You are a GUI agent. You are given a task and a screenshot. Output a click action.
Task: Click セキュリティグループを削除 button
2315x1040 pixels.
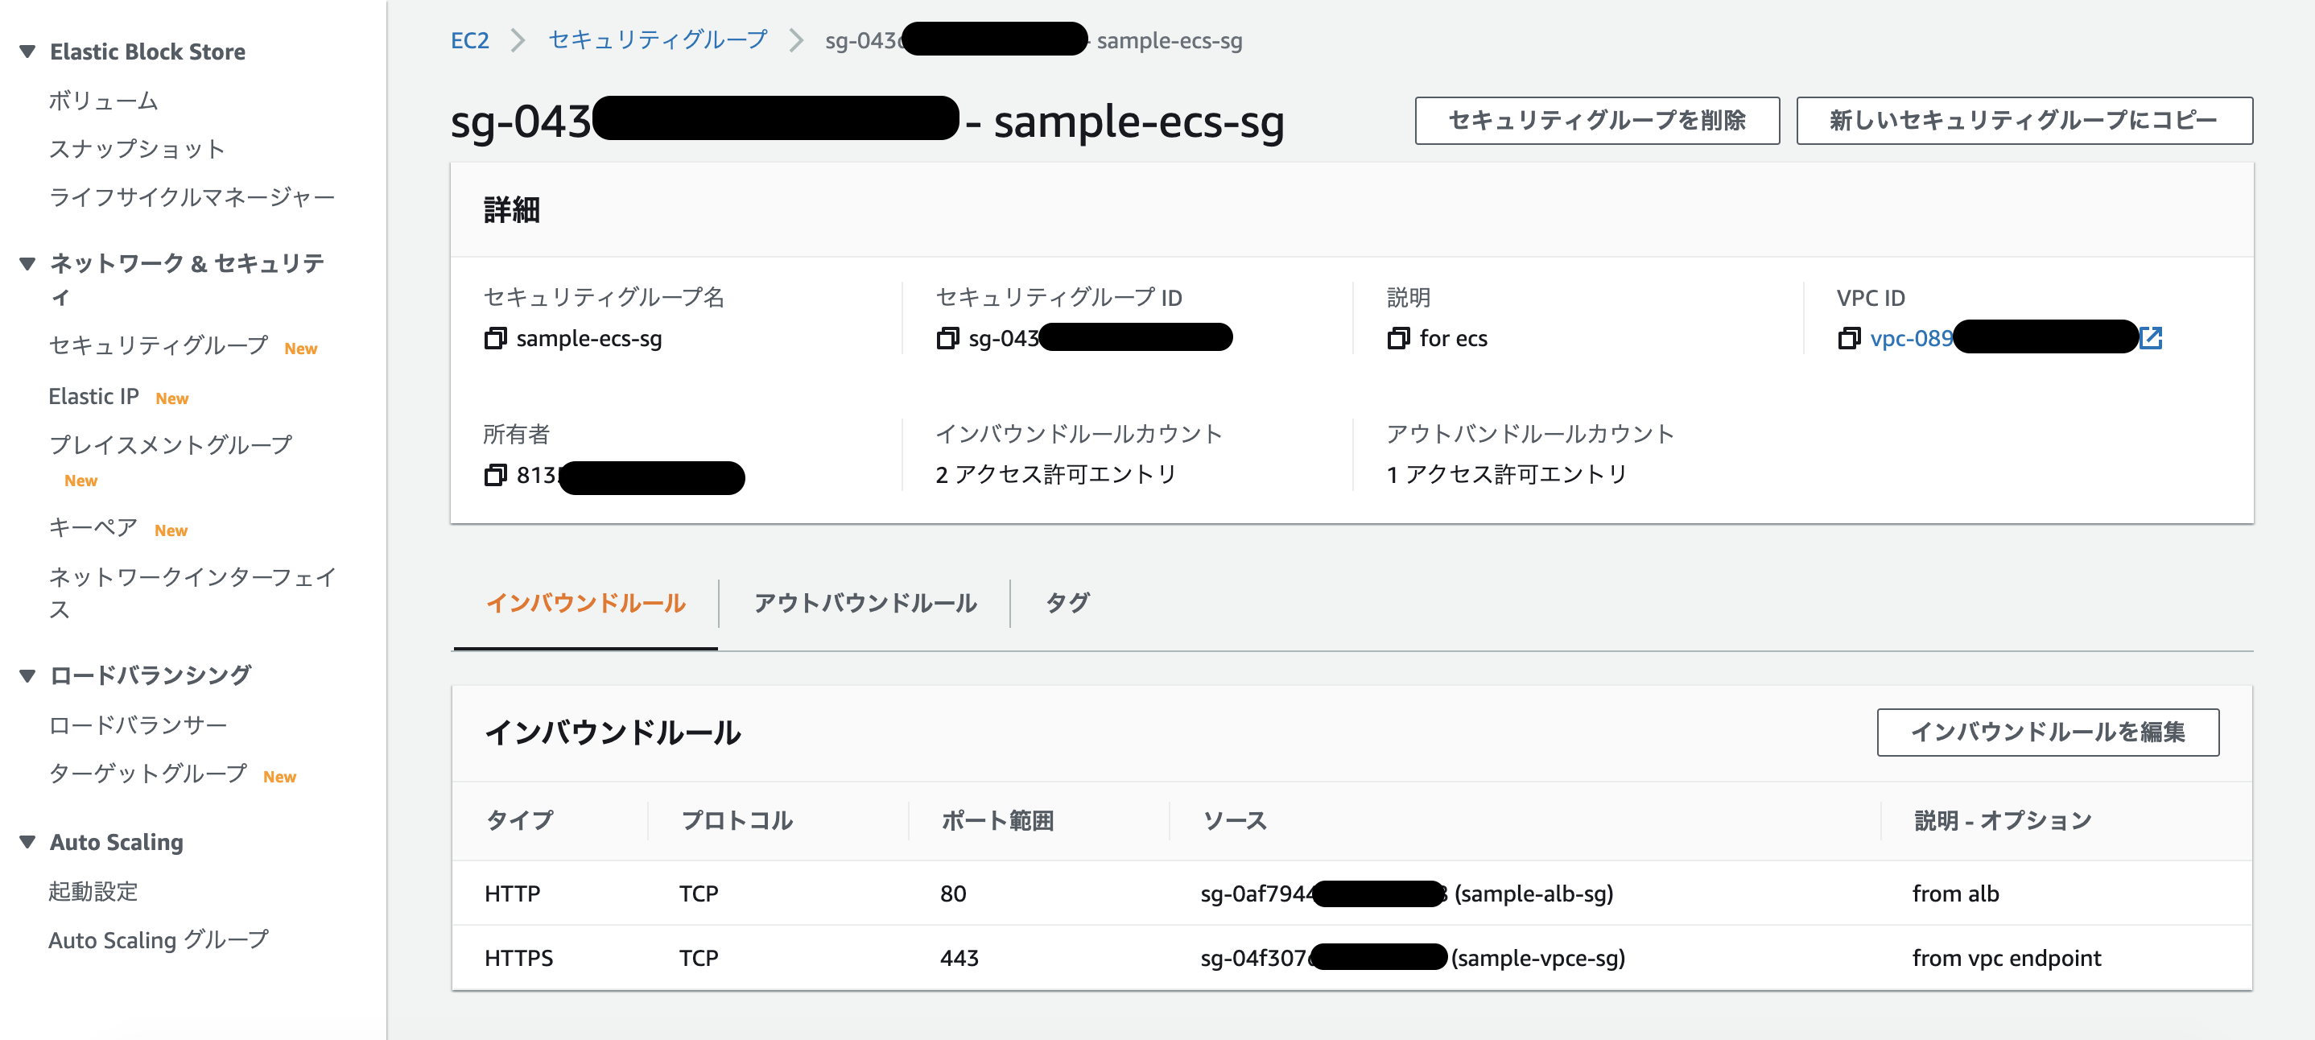coord(1597,120)
